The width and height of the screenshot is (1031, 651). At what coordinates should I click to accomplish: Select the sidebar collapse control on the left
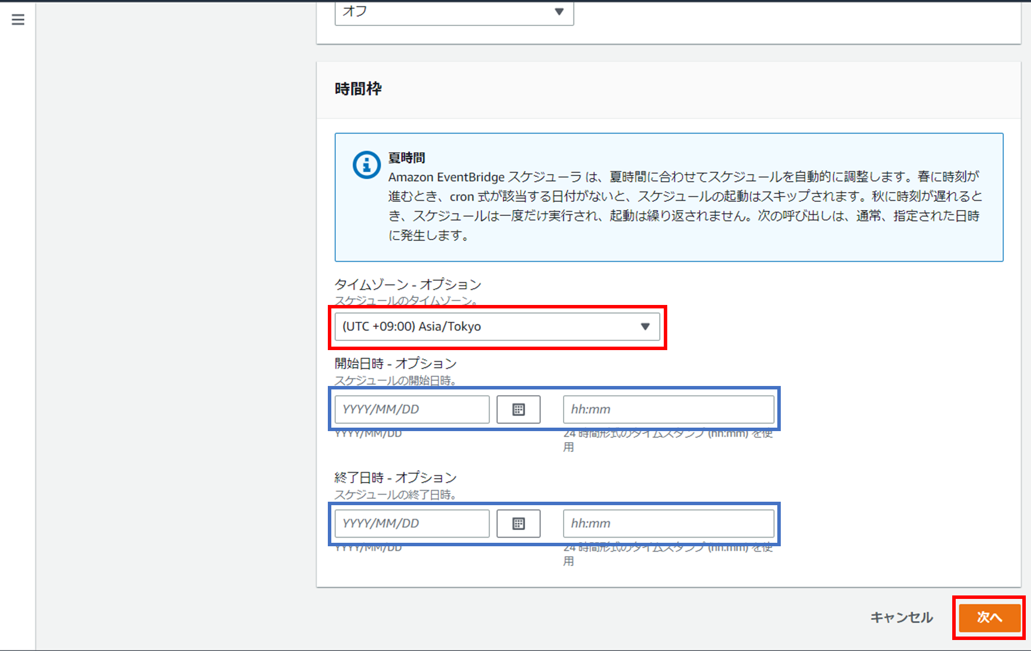click(x=17, y=19)
